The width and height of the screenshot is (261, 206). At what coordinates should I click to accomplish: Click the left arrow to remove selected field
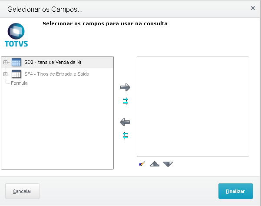coord(125,122)
